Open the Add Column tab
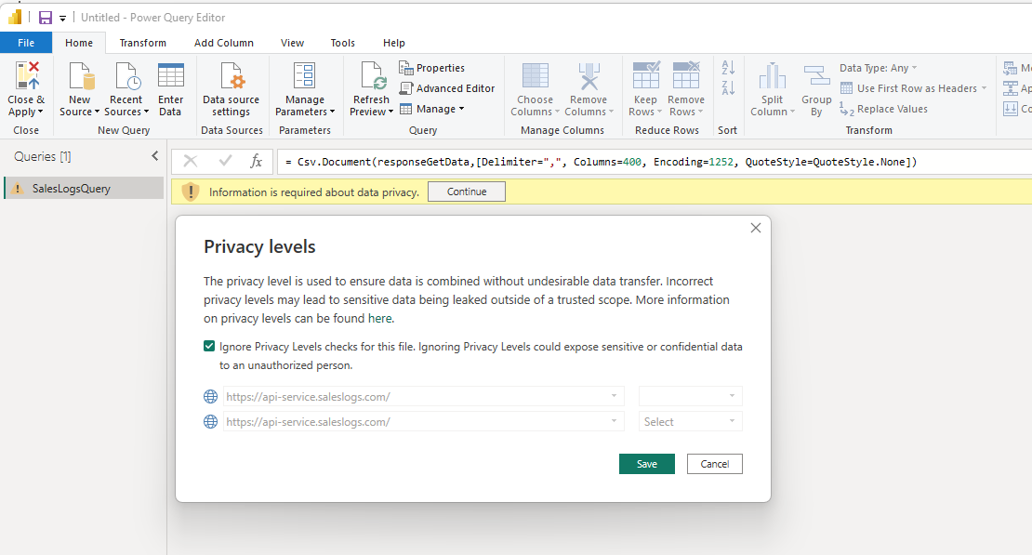This screenshot has height=555, width=1032. 223,43
